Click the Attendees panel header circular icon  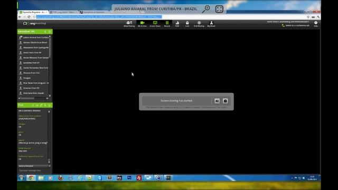pos(50,32)
